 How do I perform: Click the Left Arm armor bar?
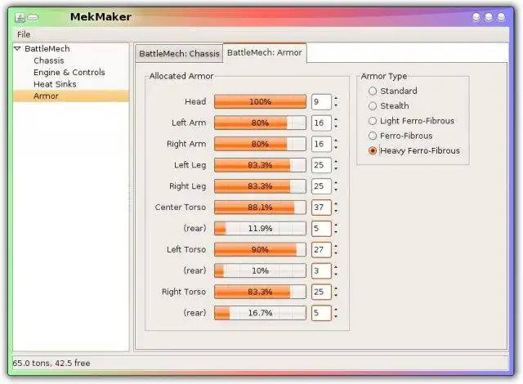click(x=260, y=123)
